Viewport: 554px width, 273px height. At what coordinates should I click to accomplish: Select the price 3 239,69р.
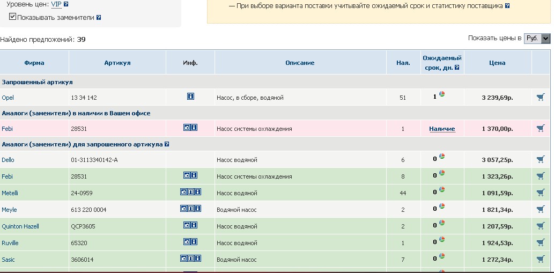point(497,98)
